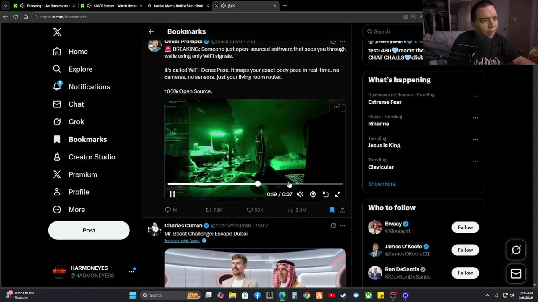Open Charles Curran profile name

[x=183, y=226]
